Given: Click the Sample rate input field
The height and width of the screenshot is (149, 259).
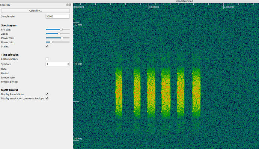Looking at the screenshot, I should (57, 16).
